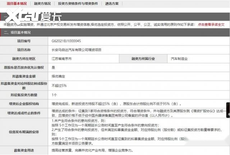
Task: Select the 择优确定 value
Action: (58, 76)
